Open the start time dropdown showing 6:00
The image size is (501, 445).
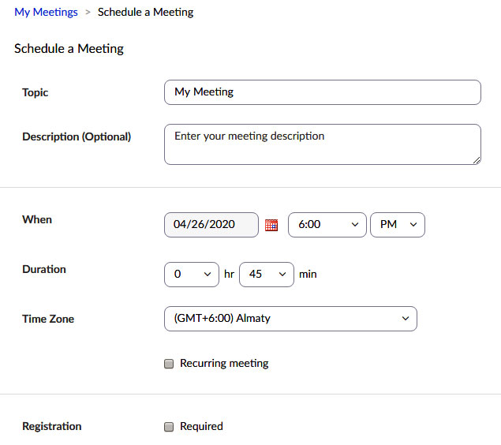(327, 225)
